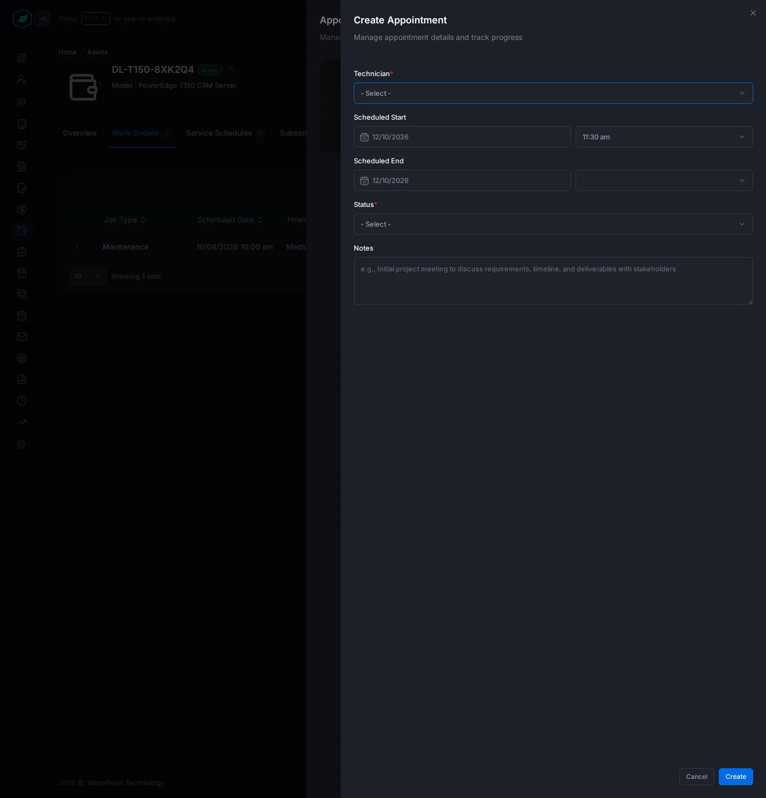Click the Maintenance job type cell
Screen dimensions: 766x798
(x=126, y=247)
